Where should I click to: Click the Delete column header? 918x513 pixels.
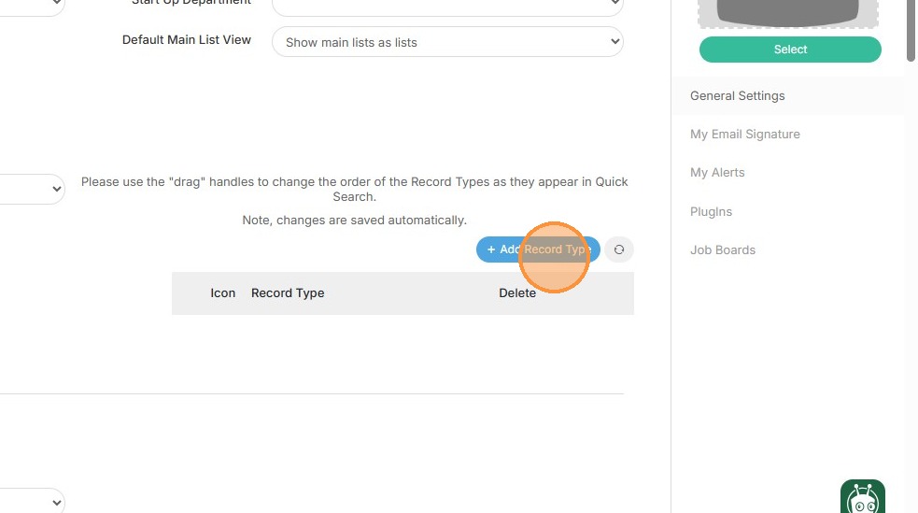click(x=517, y=293)
